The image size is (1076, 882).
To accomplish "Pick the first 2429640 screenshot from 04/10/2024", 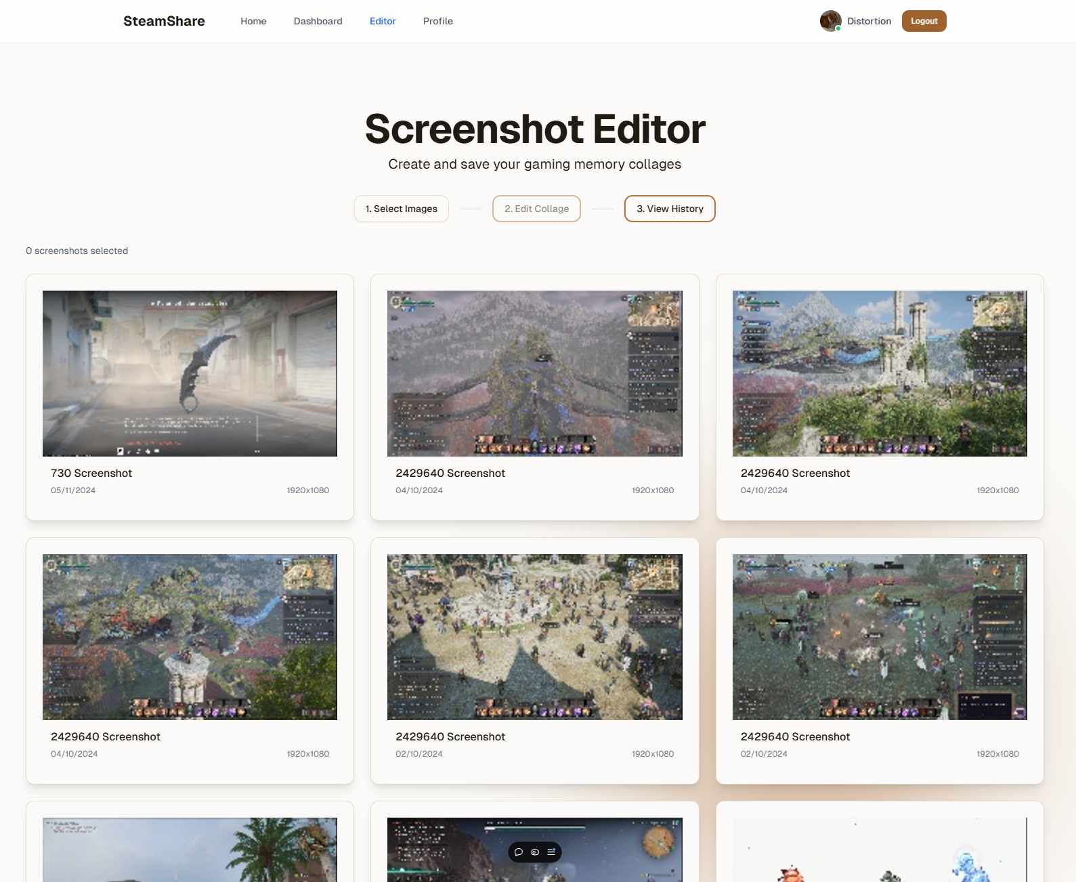I will tap(534, 373).
